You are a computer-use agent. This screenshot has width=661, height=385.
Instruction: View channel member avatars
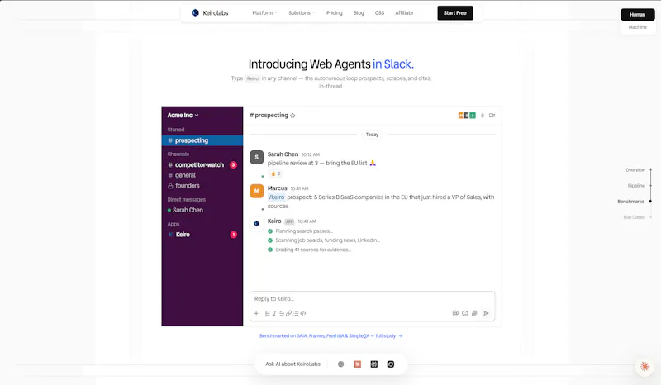pos(467,116)
